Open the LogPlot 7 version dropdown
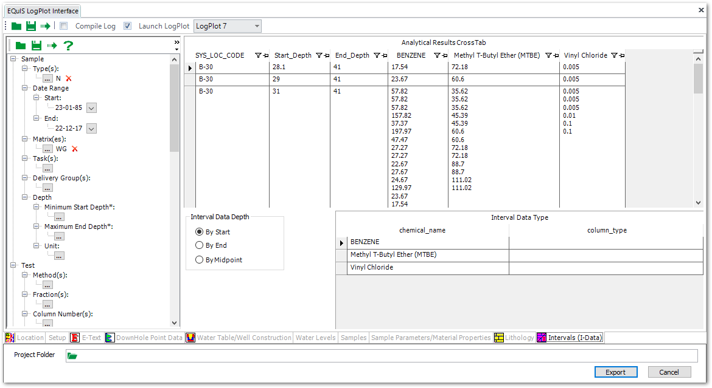 pyautogui.click(x=256, y=26)
